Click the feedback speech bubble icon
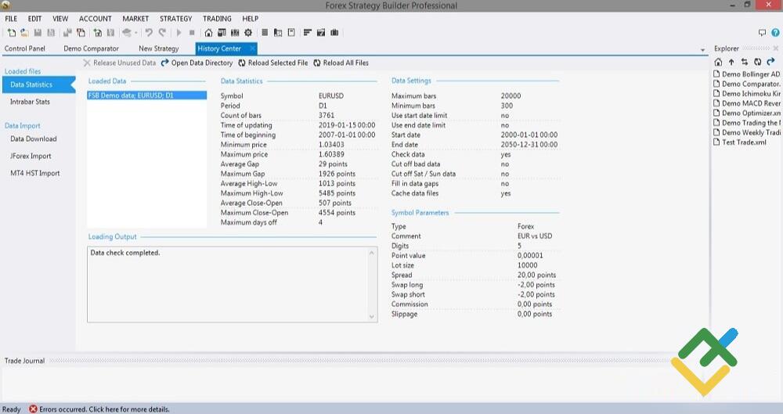 [763, 33]
